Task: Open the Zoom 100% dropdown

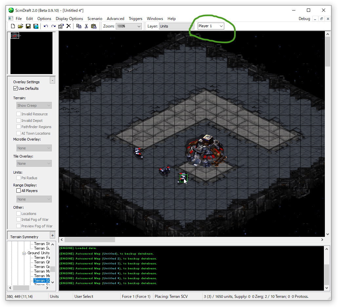Action: (129, 26)
